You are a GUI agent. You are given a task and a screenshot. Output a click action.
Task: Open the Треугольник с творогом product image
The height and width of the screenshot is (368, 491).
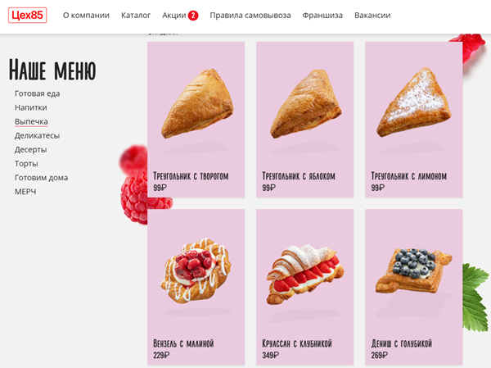click(x=197, y=103)
